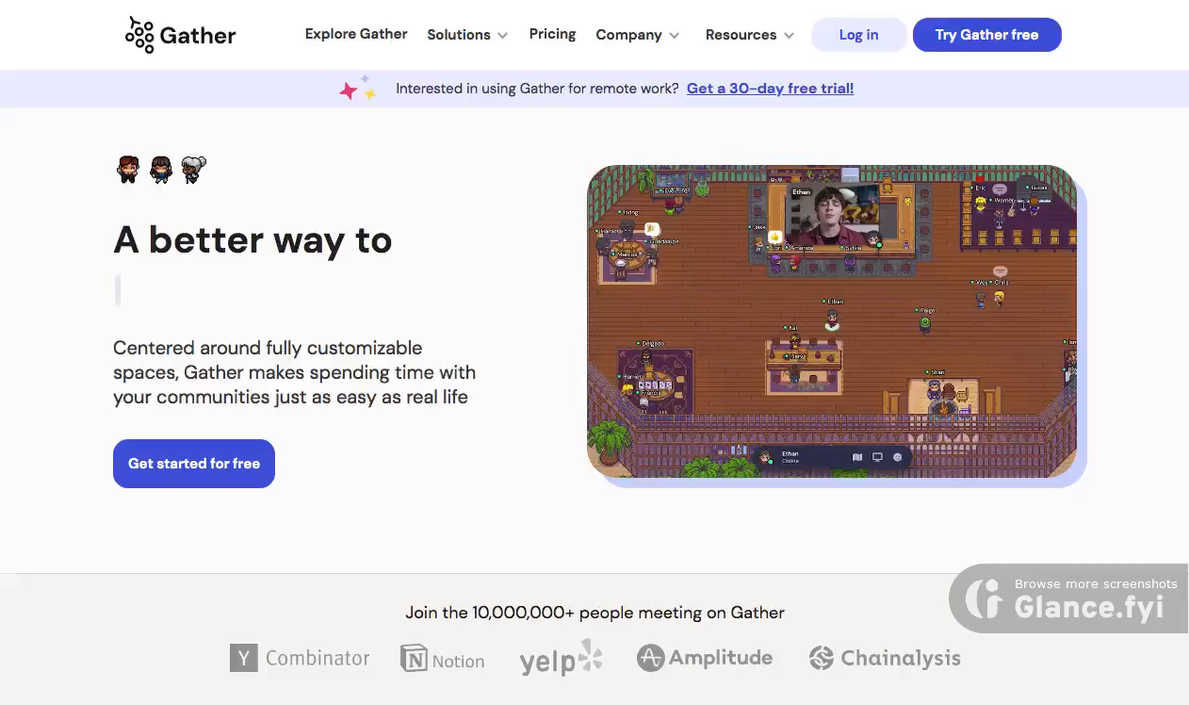Click the 'A better way to' headline
1189x705 pixels.
(252, 240)
